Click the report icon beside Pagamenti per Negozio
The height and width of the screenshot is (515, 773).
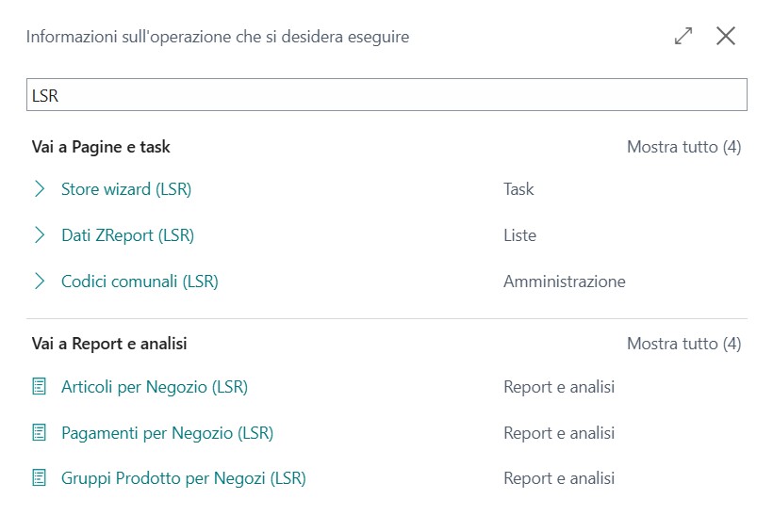pyautogui.click(x=39, y=432)
